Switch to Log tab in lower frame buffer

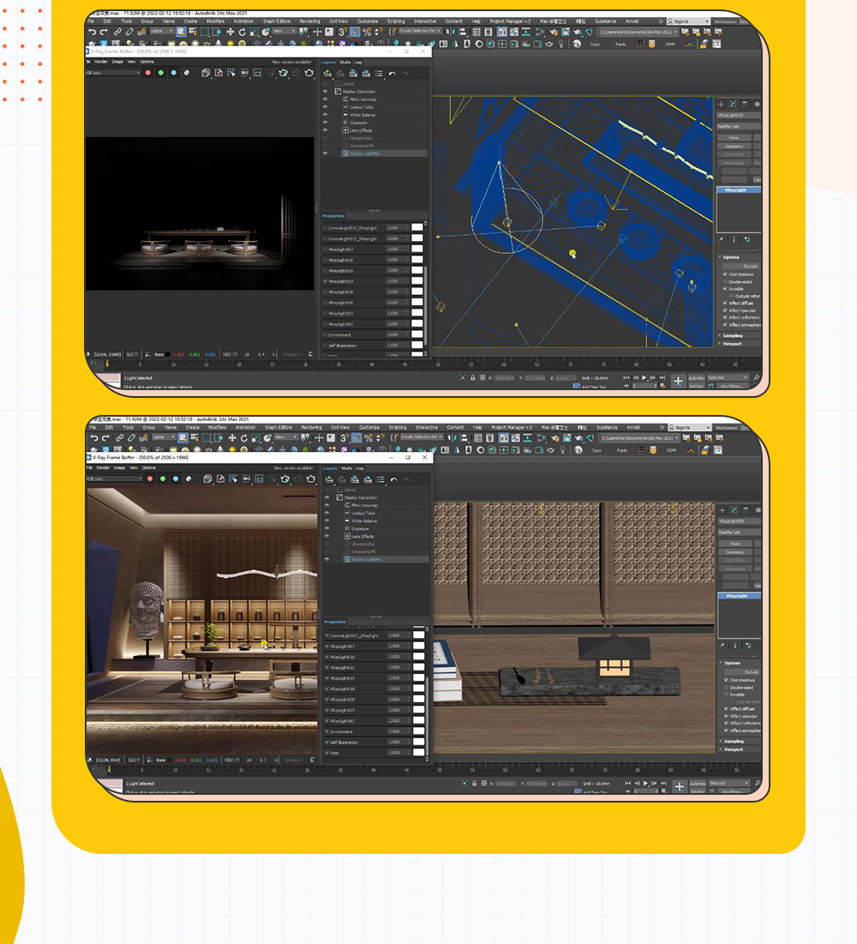click(360, 468)
